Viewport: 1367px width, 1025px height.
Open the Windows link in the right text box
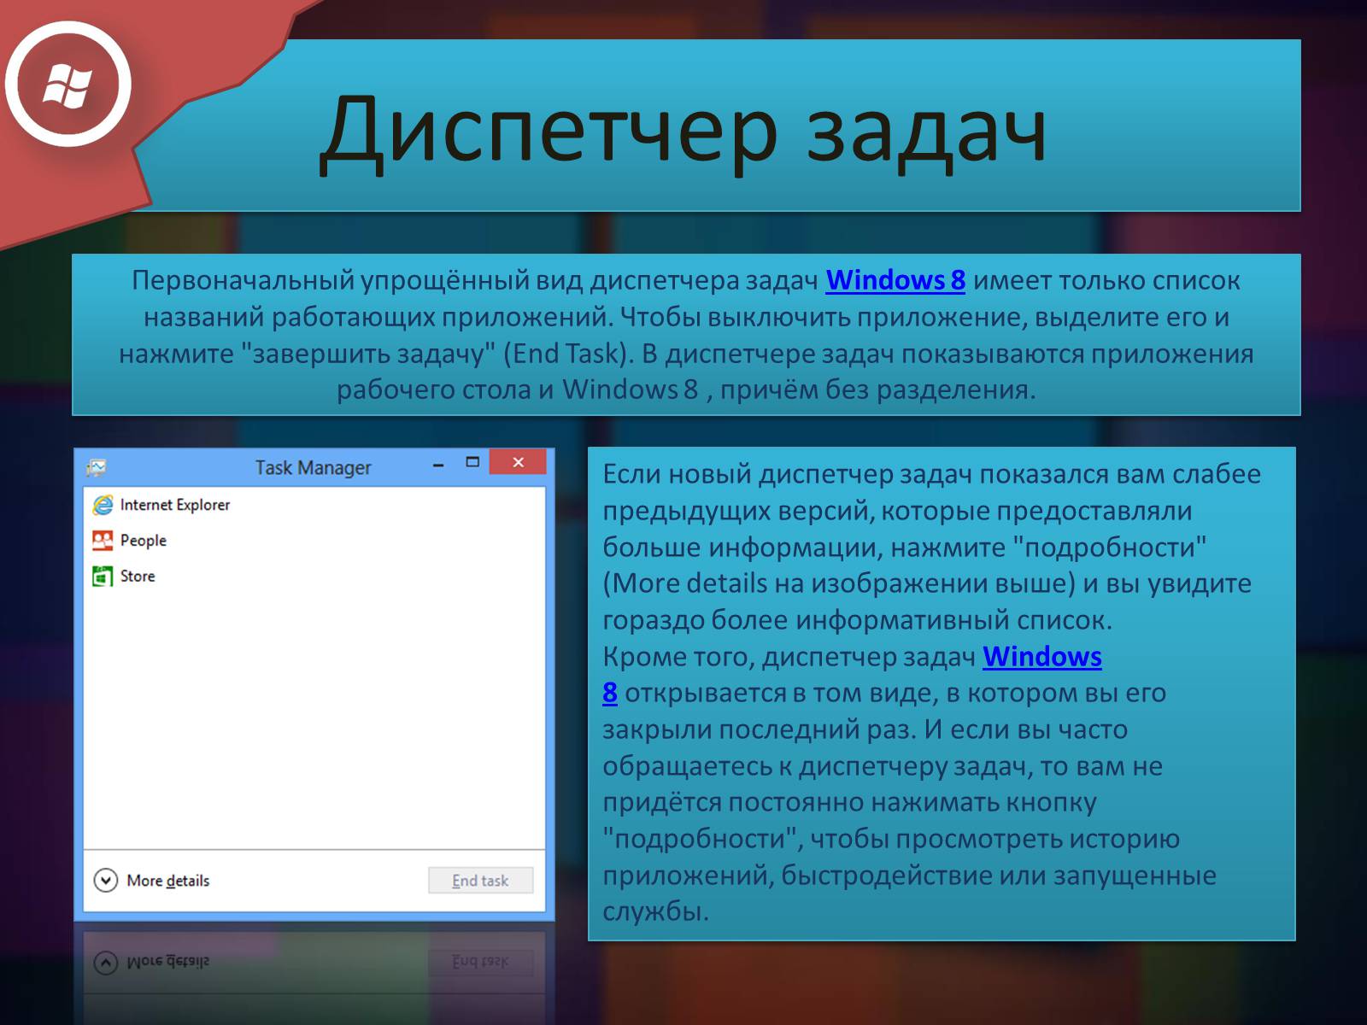(1042, 656)
